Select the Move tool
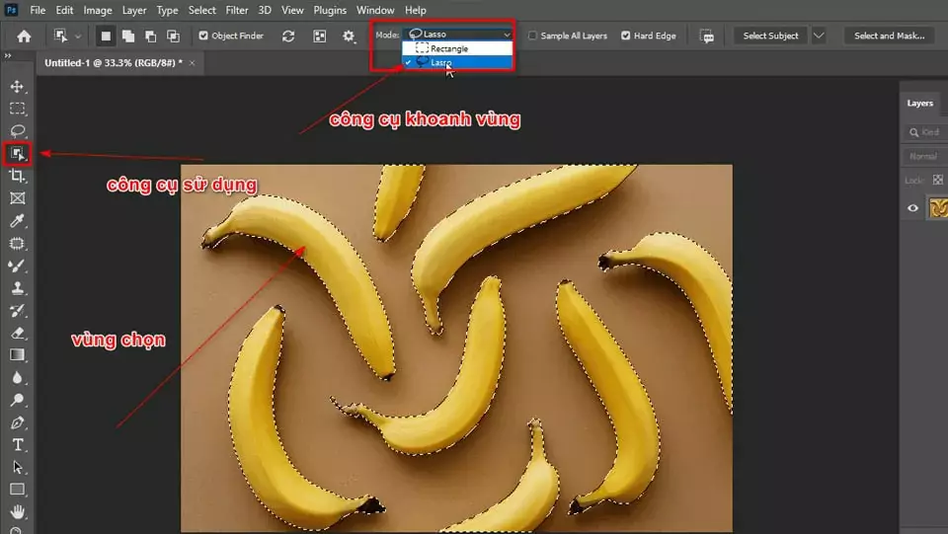This screenshot has height=534, width=948. [x=17, y=87]
